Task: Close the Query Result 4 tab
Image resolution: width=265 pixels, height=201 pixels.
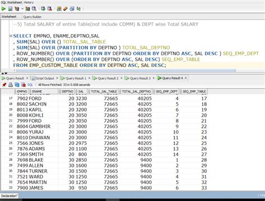Action: point(186,78)
